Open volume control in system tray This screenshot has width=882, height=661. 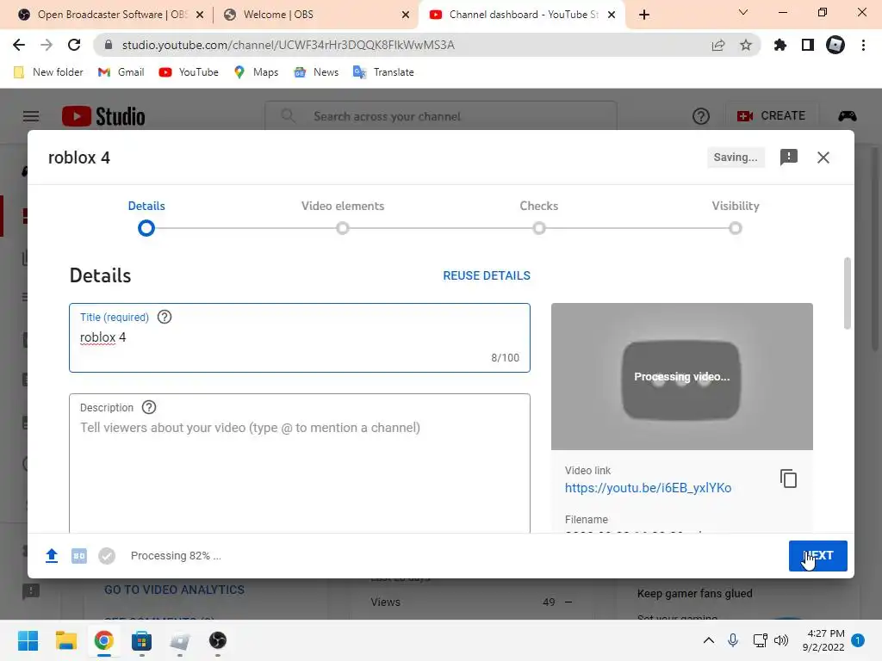click(x=780, y=640)
